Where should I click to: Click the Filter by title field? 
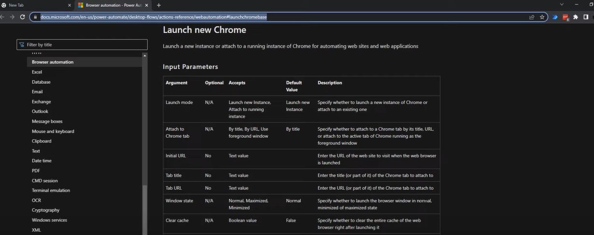82,45
